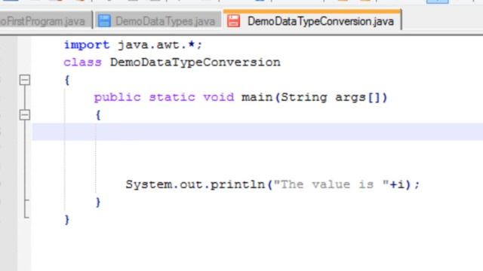This screenshot has height=271, width=483.
Task: Collapse the main method fold marker
Action: [x=25, y=114]
